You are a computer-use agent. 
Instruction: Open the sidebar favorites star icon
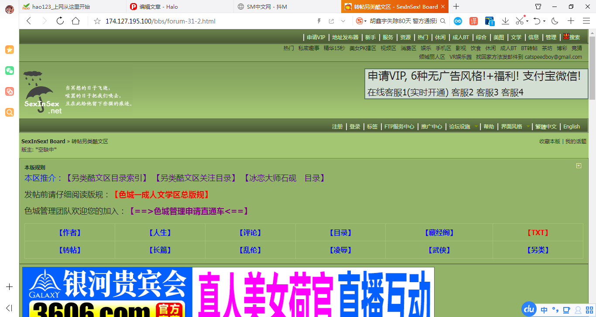click(9, 50)
